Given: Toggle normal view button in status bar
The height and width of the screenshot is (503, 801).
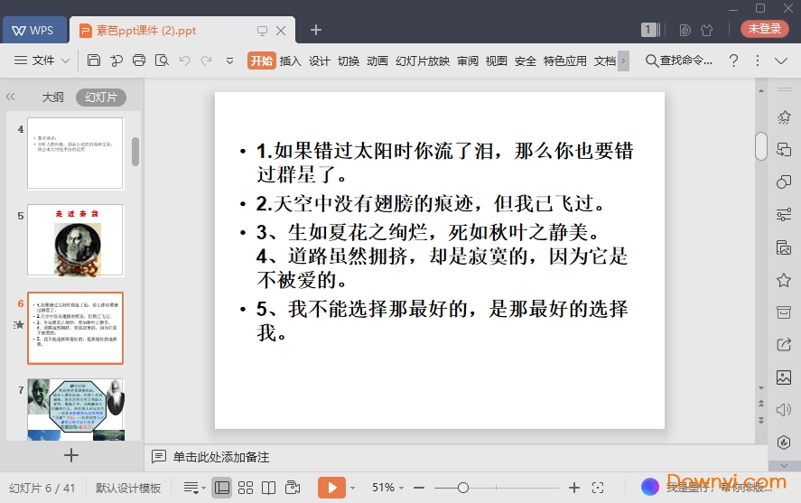Looking at the screenshot, I should pos(222,488).
